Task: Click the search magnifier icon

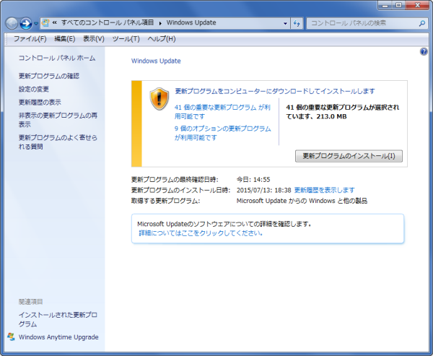Action: pyautogui.click(x=422, y=23)
